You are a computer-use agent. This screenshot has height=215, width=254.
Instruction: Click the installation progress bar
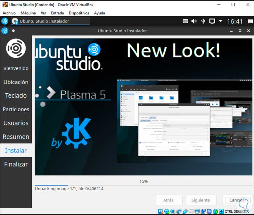tap(143, 185)
